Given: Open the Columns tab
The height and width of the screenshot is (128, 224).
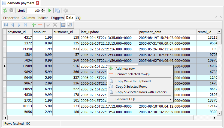Looking at the screenshot, I should (x=28, y=18).
